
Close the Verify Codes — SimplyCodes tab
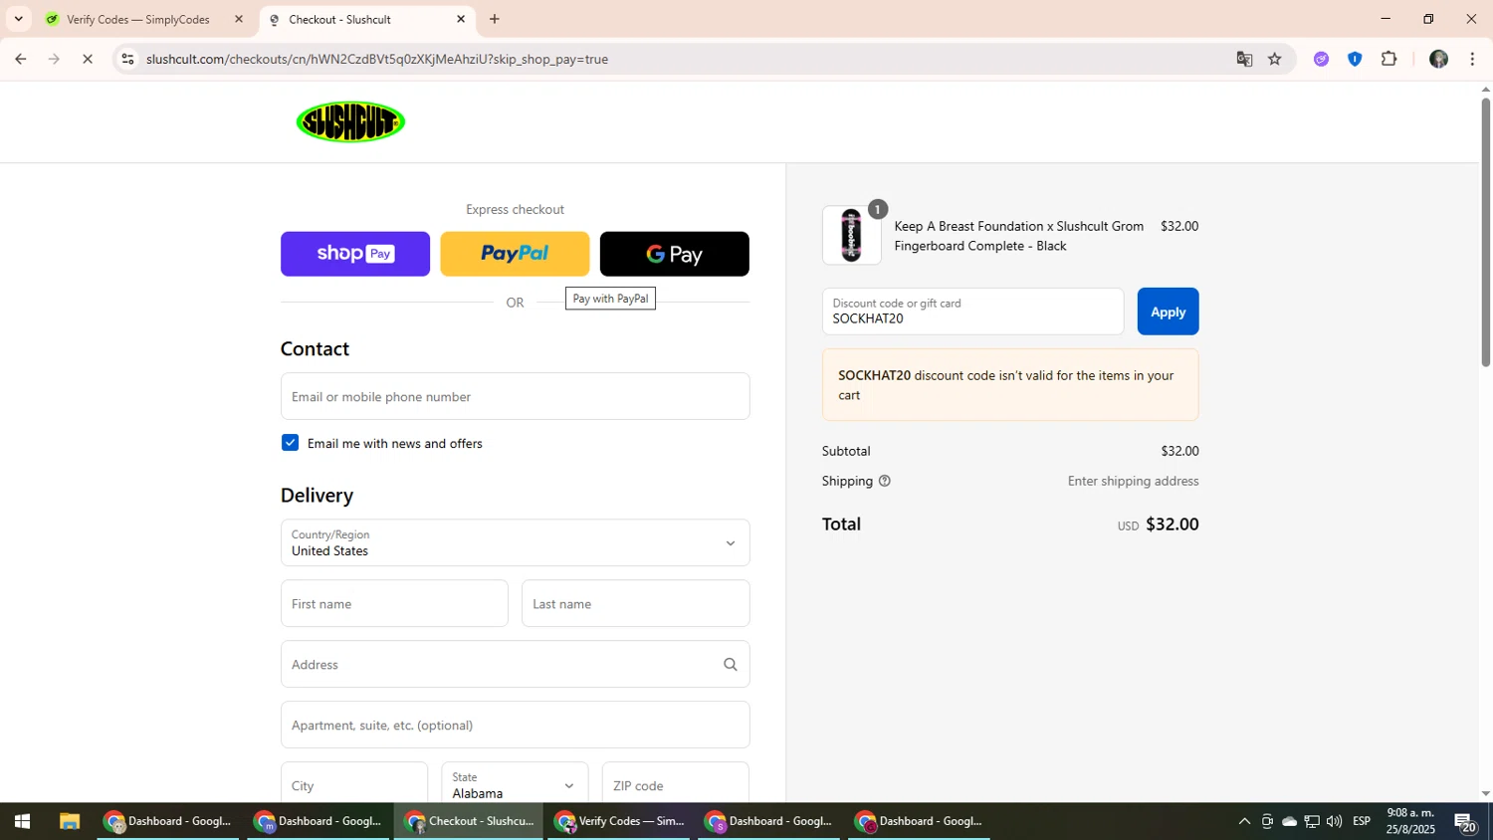[238, 19]
